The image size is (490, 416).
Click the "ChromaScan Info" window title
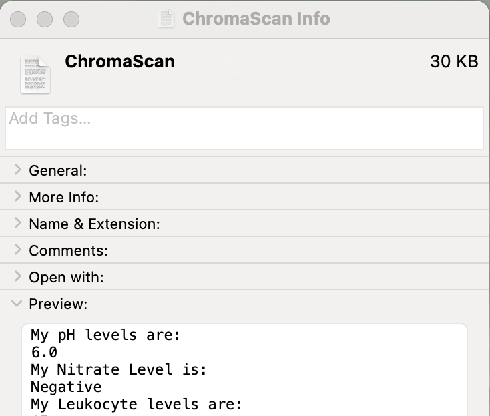256,18
